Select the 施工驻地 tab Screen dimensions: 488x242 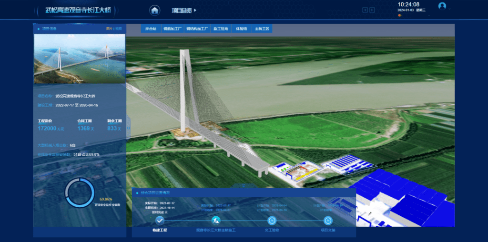pos(221,29)
